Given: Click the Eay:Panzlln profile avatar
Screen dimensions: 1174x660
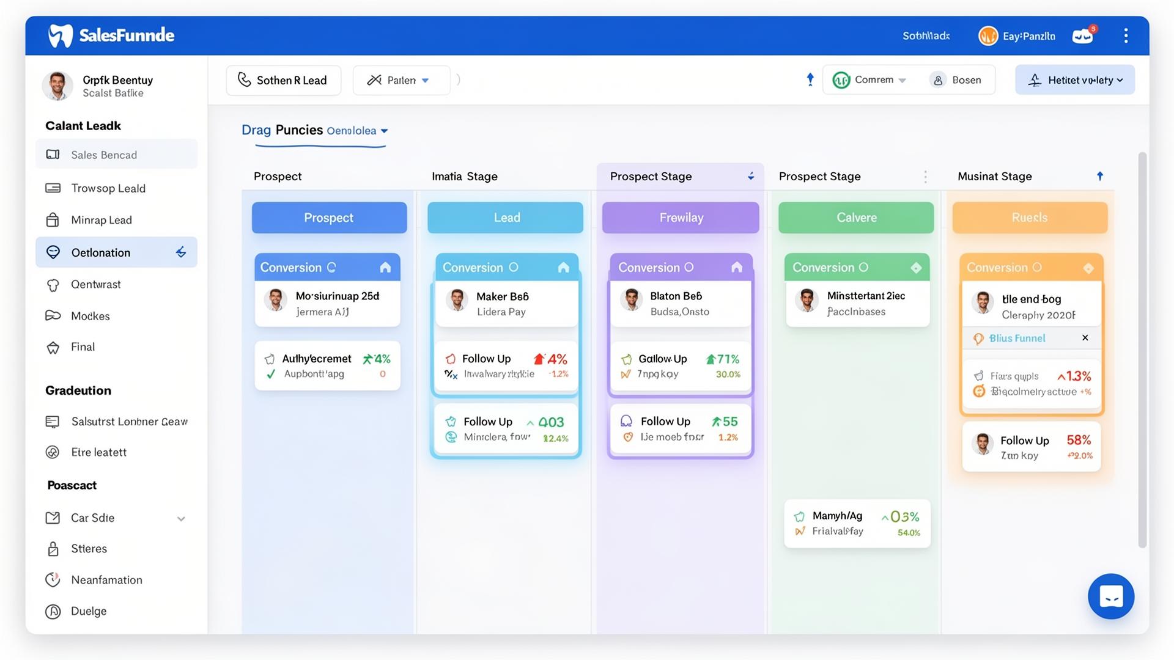Looking at the screenshot, I should [x=988, y=36].
